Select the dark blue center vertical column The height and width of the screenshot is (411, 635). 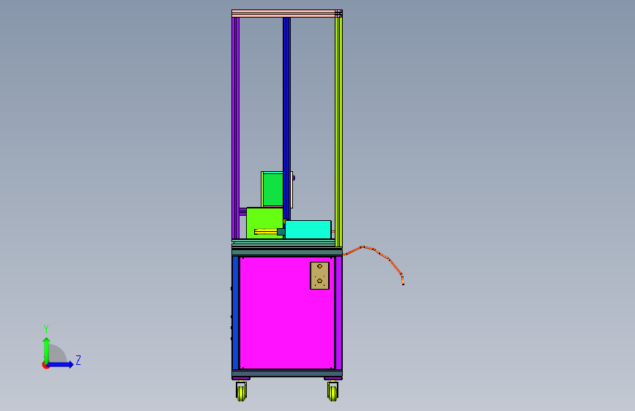[x=286, y=117]
